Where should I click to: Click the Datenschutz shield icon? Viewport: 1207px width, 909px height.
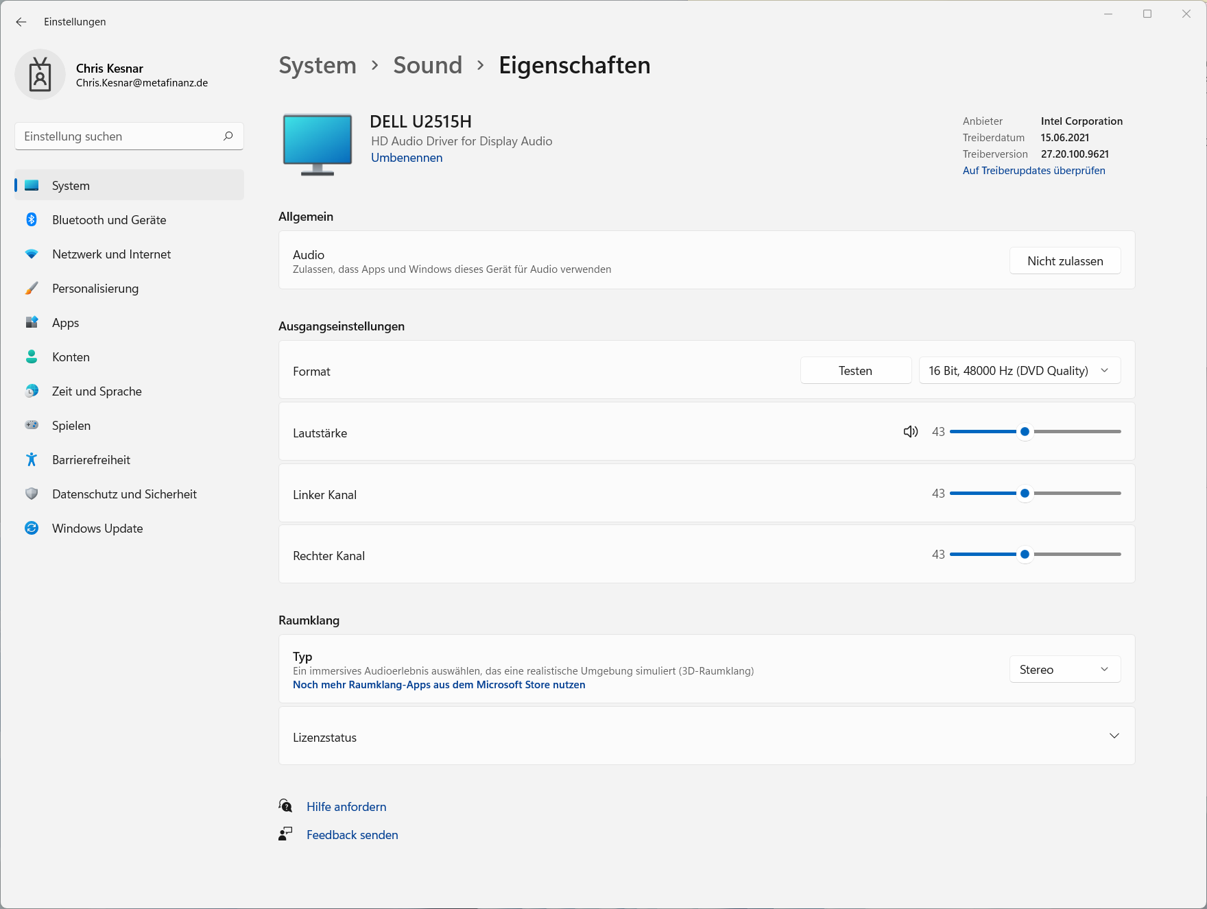(32, 494)
